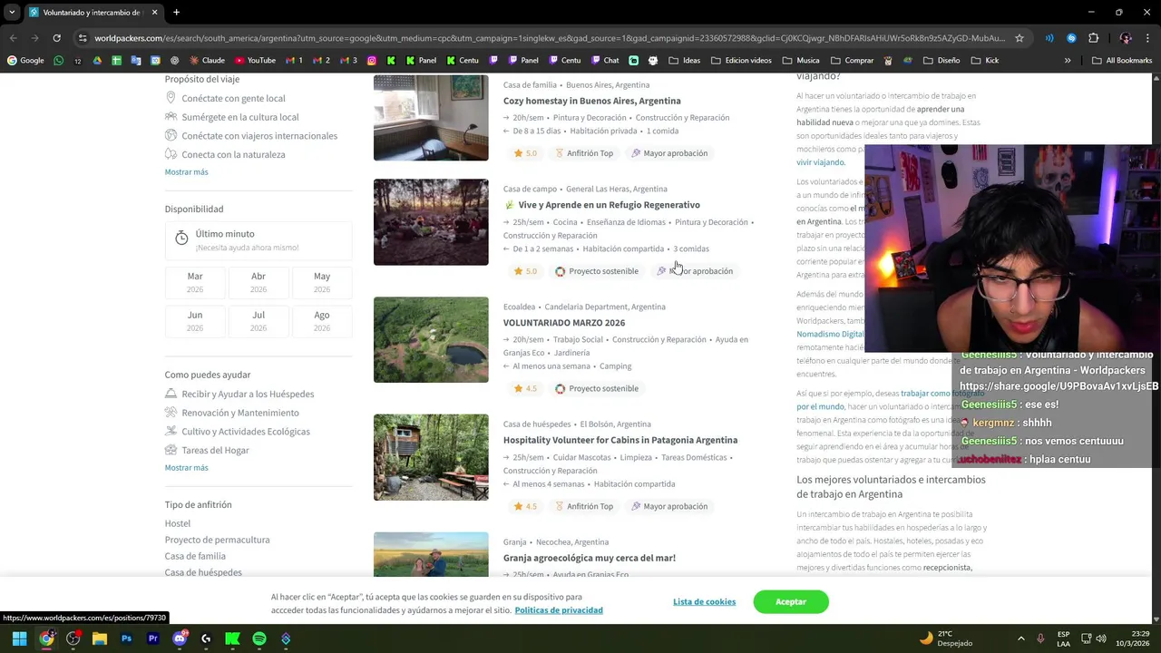
Task: Choose Jul 2026 availability
Action: point(259,321)
